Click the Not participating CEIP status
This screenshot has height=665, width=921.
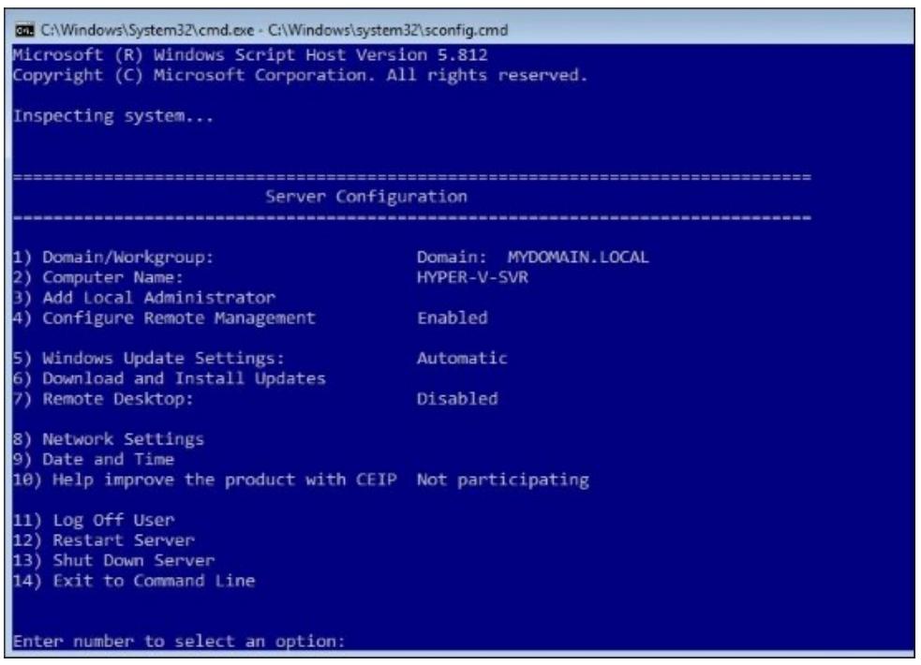pos(503,480)
